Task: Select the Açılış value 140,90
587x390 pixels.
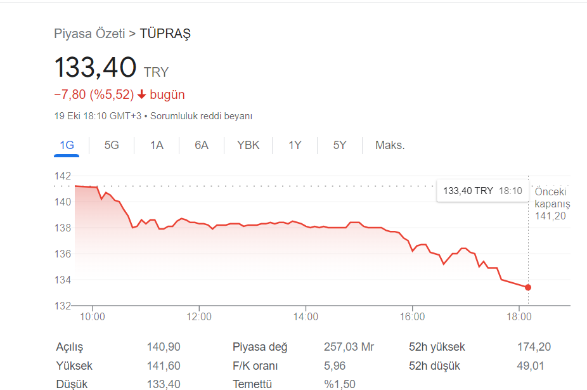Action: (165, 347)
